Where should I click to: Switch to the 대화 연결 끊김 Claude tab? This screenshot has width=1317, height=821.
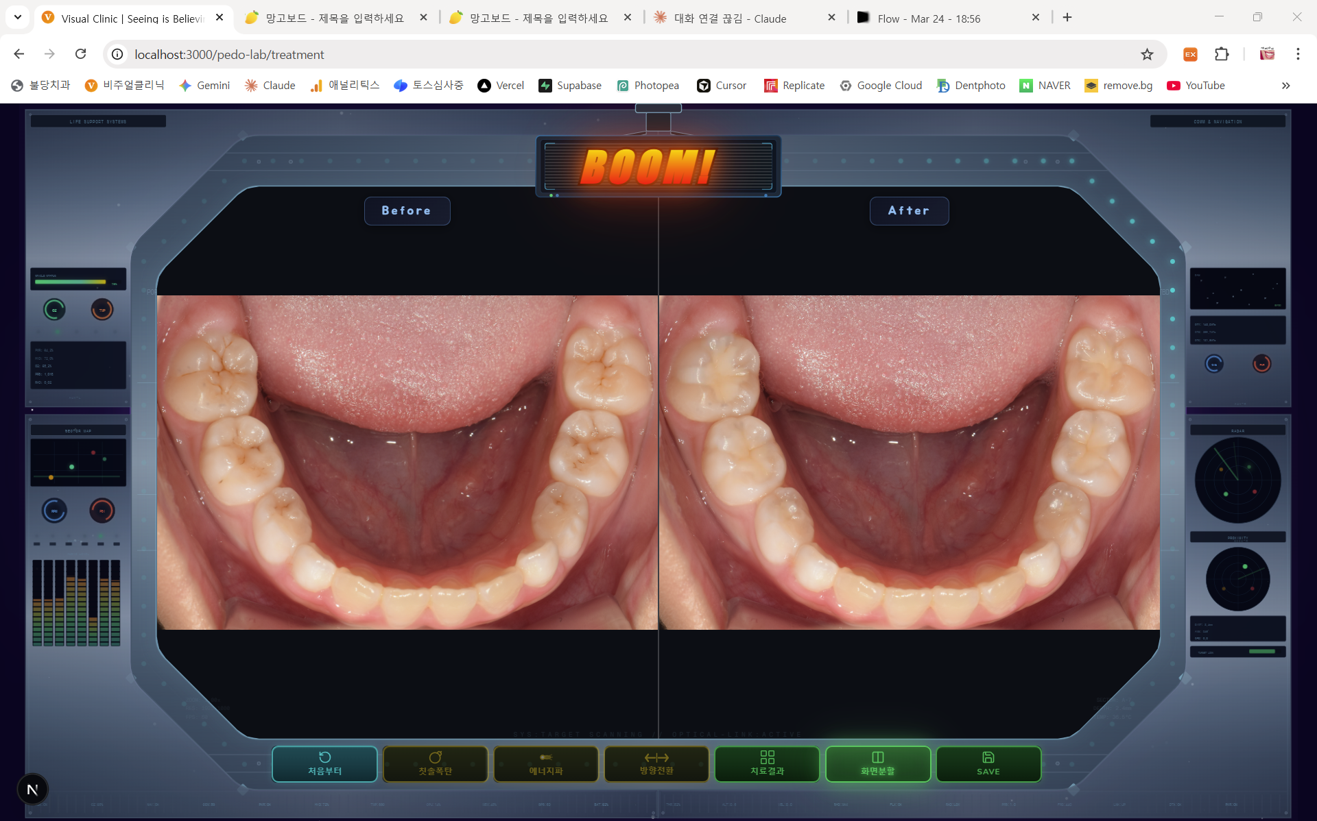coord(744,19)
